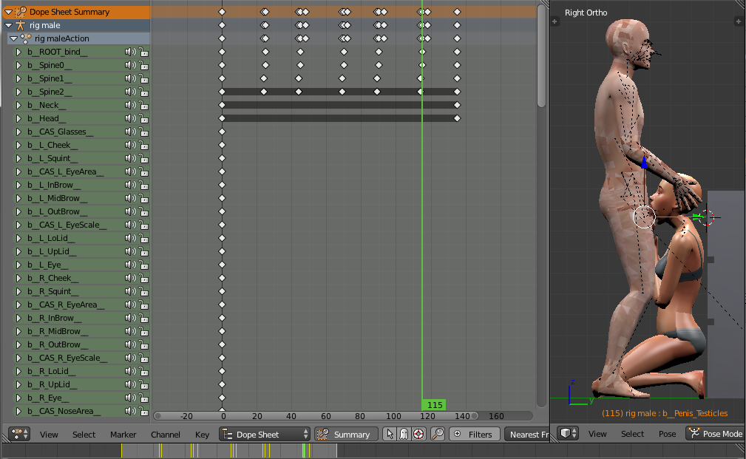
Task: Click the horizontal timeline scrollbar bar
Action: tap(316, 416)
